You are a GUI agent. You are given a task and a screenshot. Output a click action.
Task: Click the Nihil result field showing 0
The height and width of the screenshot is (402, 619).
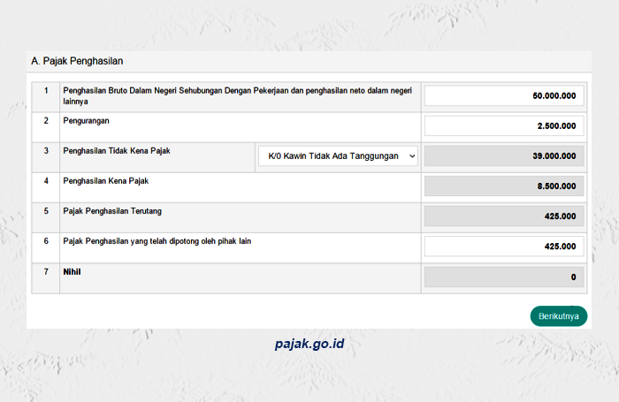pos(503,277)
